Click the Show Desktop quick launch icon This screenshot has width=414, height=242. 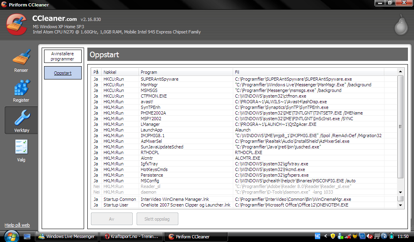click(27, 236)
